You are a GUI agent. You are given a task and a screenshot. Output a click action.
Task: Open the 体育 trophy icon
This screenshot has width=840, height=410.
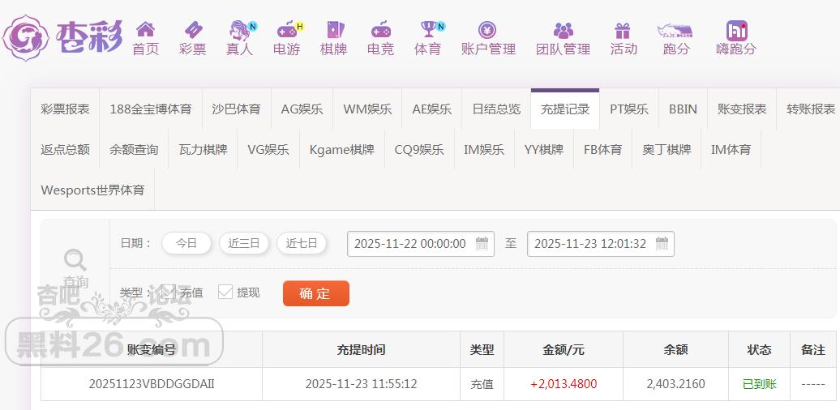point(427,31)
